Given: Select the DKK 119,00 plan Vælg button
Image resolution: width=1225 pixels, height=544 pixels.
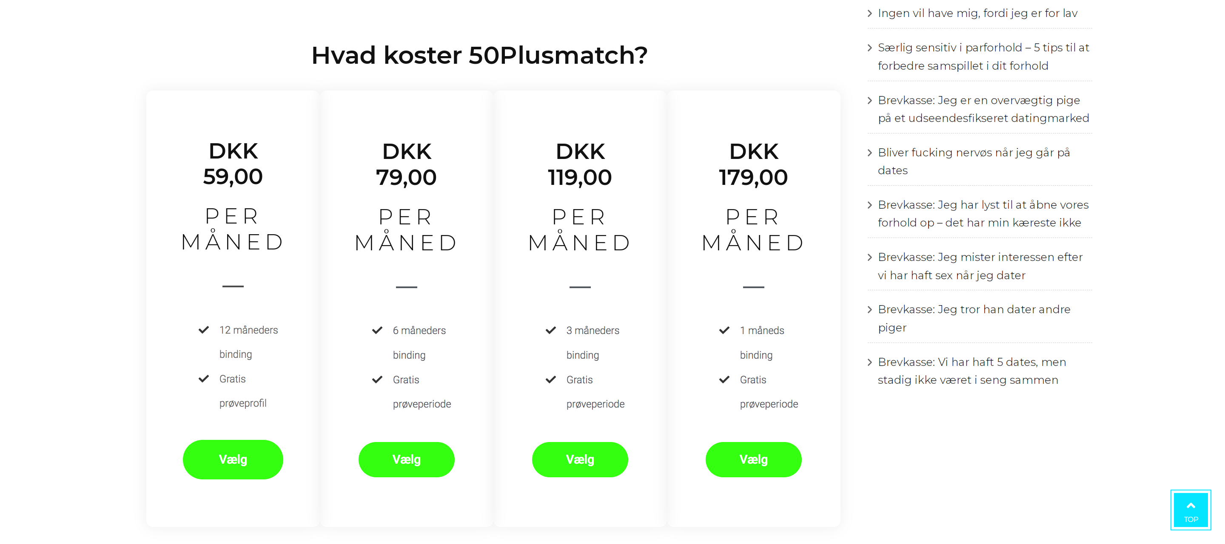Looking at the screenshot, I should [x=580, y=459].
